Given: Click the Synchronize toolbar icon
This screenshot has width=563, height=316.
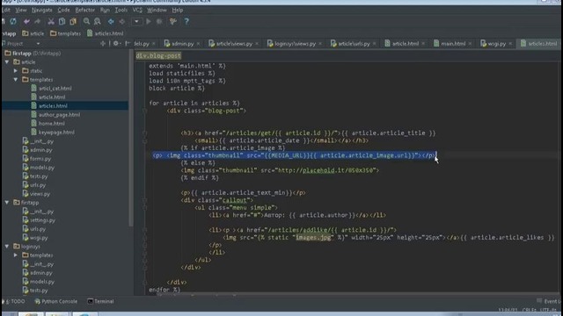Looking at the screenshot, I should pos(13,21).
